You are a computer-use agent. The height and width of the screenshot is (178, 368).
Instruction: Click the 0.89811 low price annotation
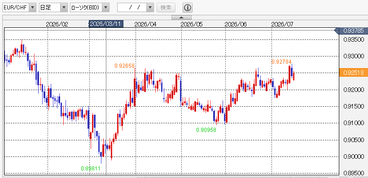(x=91, y=169)
